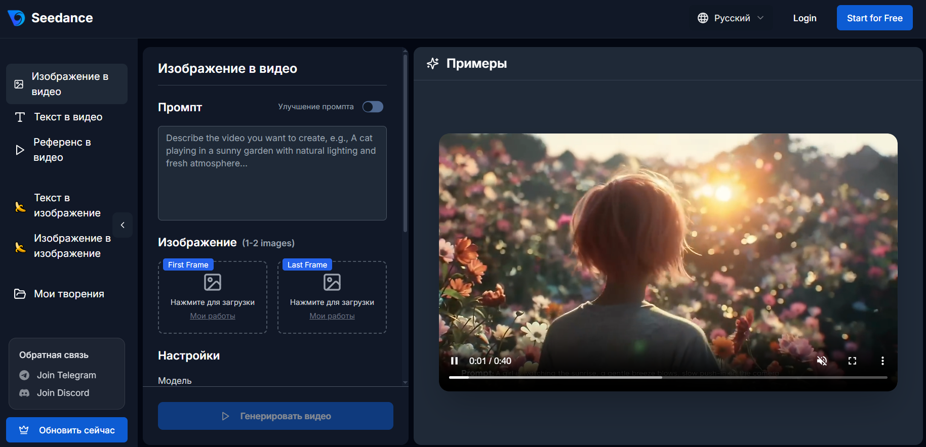Click the Telegram icon
Viewport: 926px width, 447px height.
[24, 375]
